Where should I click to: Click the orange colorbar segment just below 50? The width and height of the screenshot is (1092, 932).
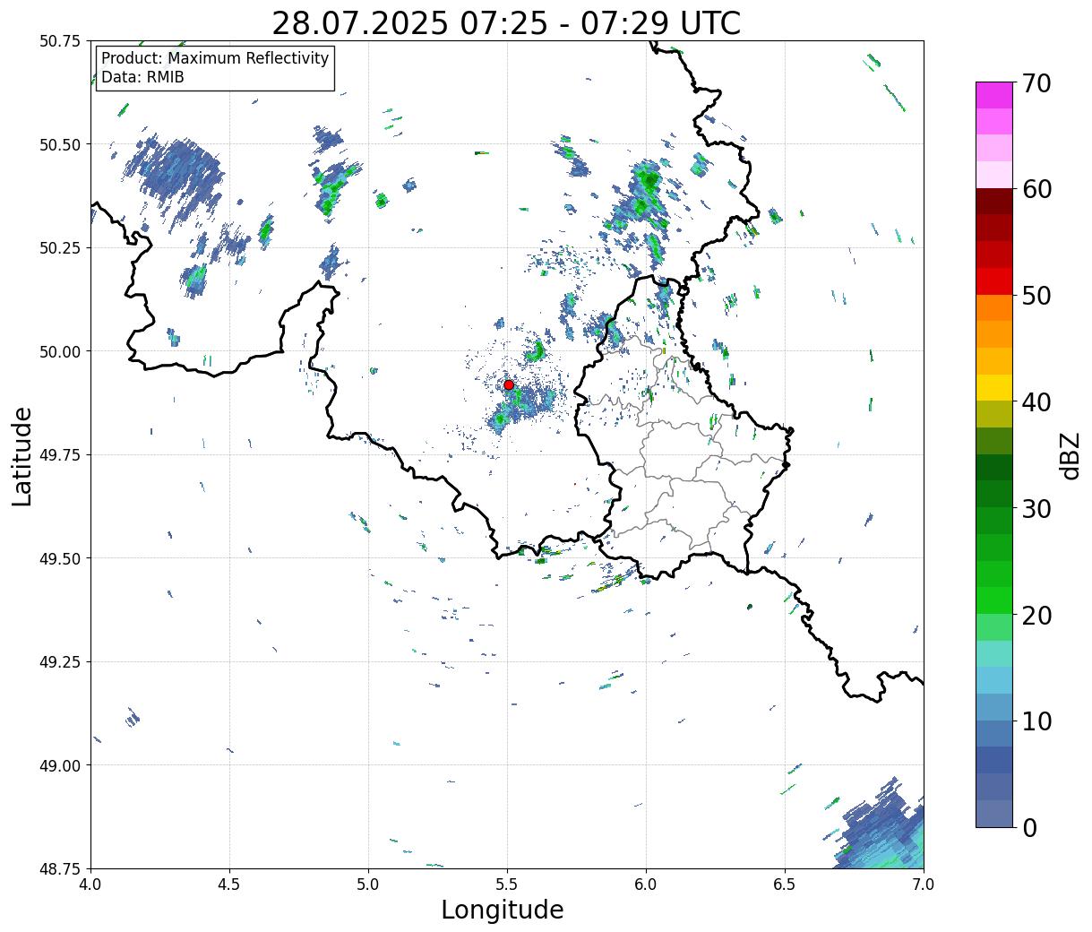(x=994, y=308)
